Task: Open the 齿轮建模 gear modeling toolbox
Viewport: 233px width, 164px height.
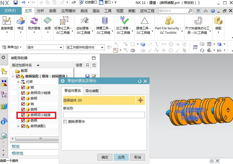Action: [83, 22]
